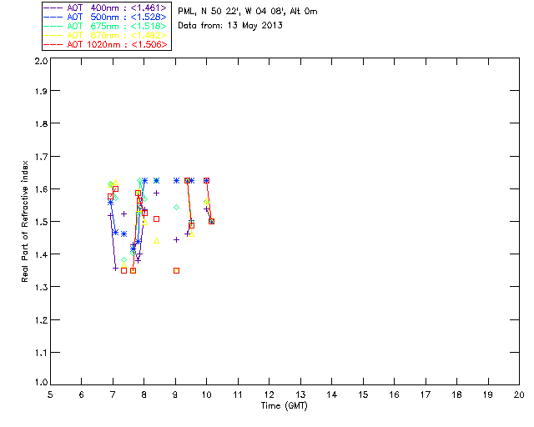Viewport: 534px width, 427px height.
Task: Click the 12 x-axis tick label
Action: pos(269,394)
